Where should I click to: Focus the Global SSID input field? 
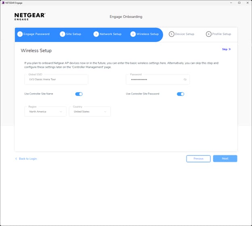(56, 79)
